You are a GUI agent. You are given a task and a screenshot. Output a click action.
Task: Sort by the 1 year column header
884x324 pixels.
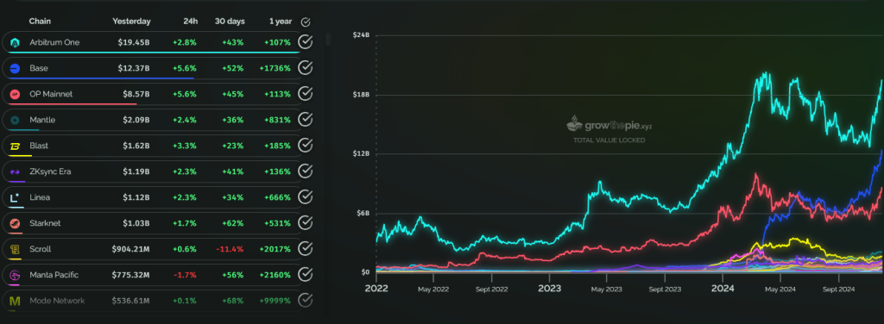(281, 22)
